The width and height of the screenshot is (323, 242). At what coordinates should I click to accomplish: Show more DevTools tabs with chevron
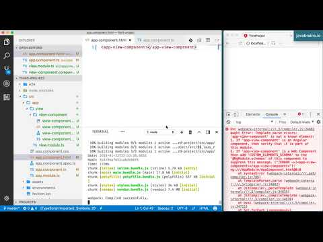tap(285, 114)
